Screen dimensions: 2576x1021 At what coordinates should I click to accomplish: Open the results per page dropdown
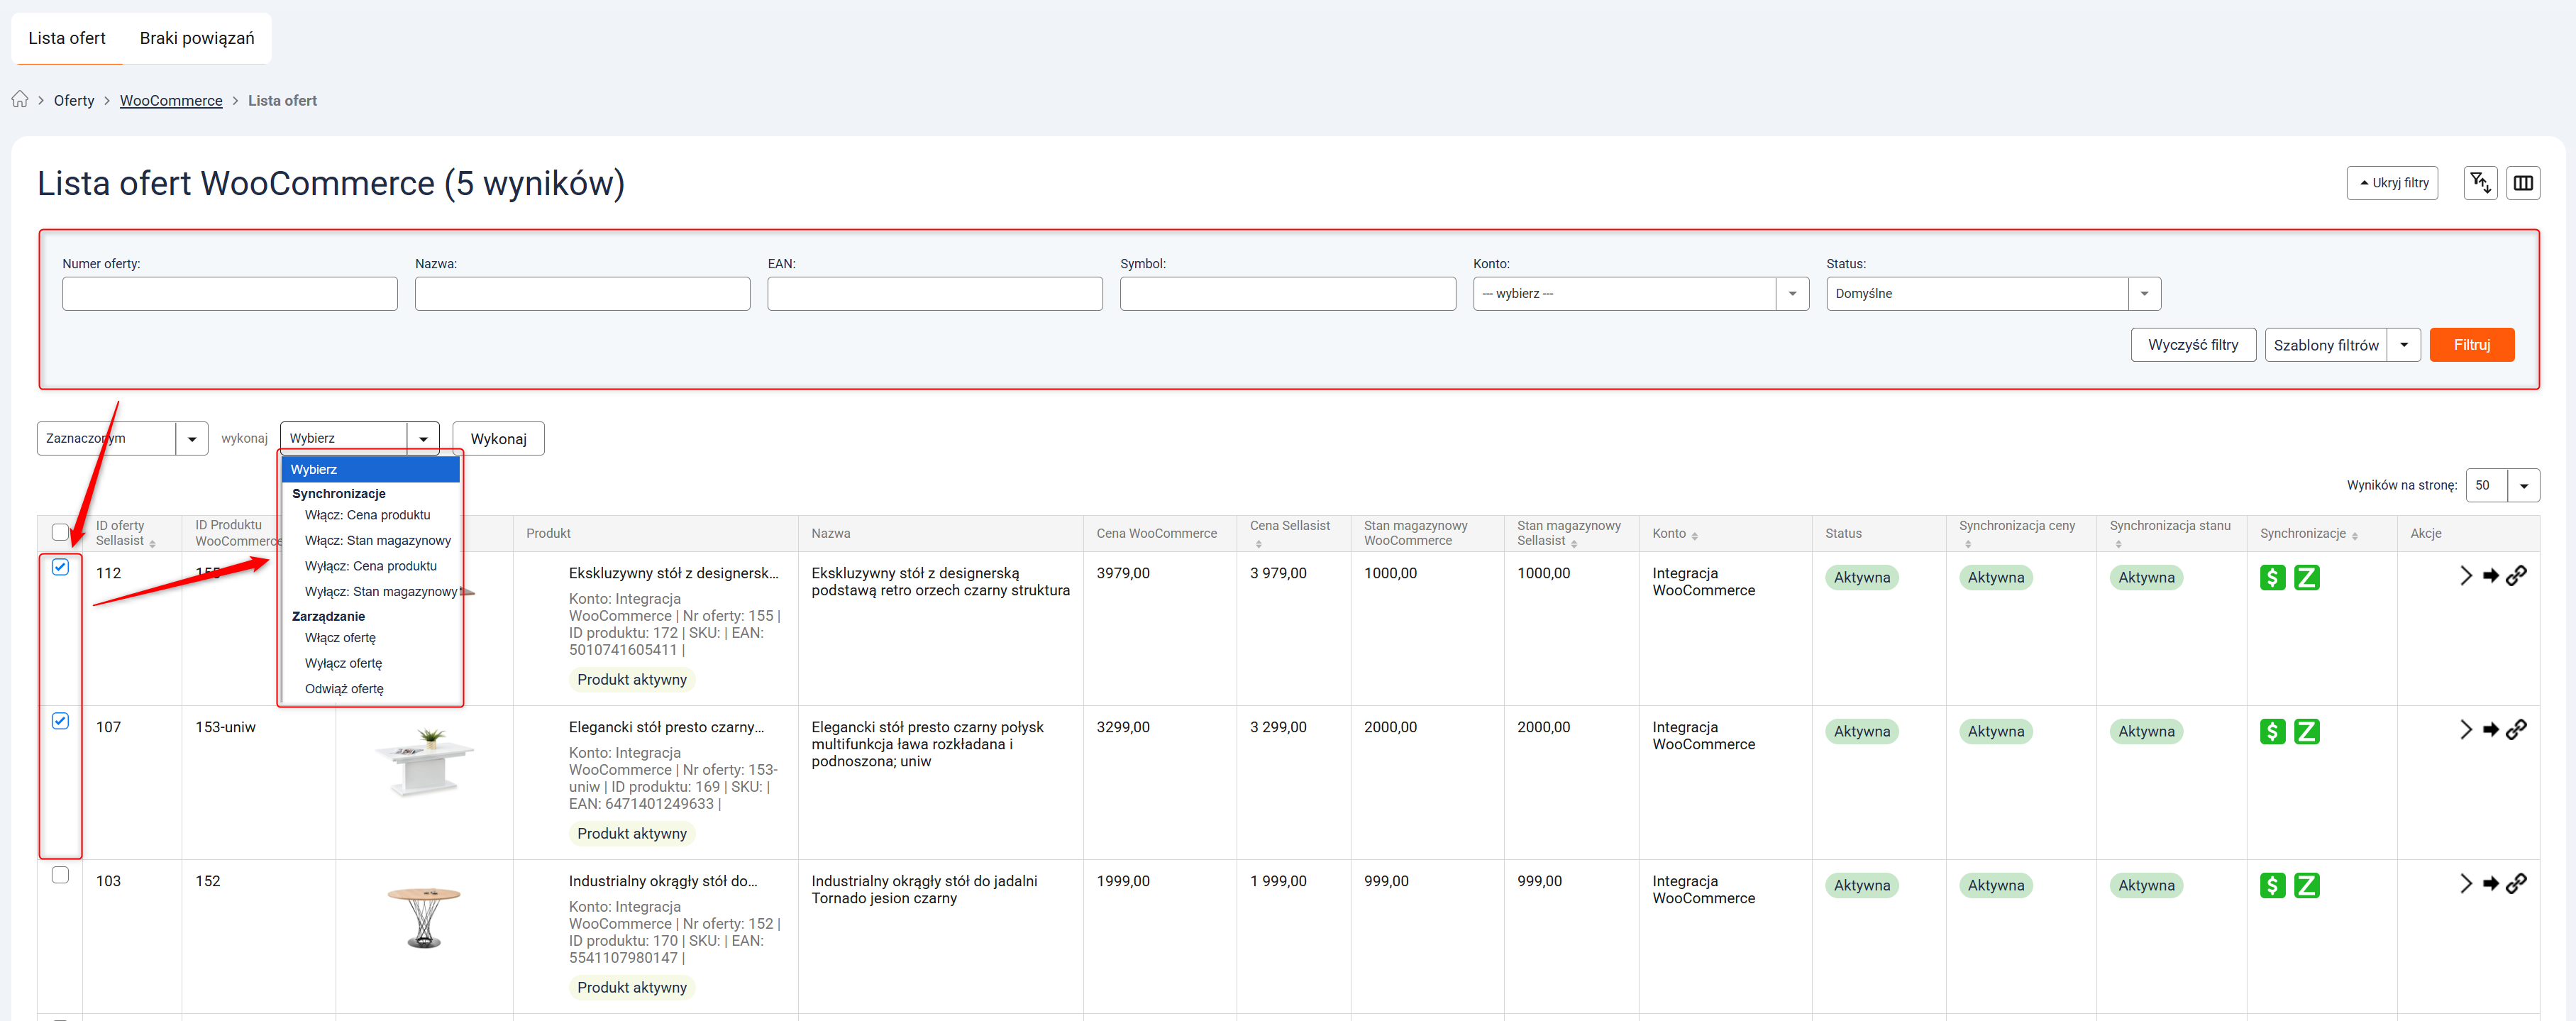coord(2502,485)
